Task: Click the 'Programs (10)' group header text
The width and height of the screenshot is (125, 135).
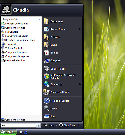Action: (x=10, y=19)
